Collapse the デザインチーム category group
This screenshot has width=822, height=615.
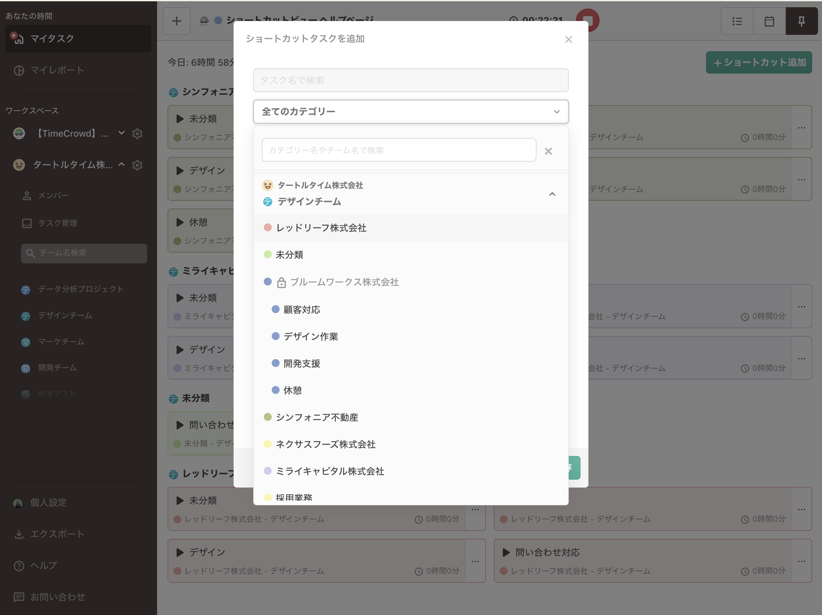click(x=552, y=194)
